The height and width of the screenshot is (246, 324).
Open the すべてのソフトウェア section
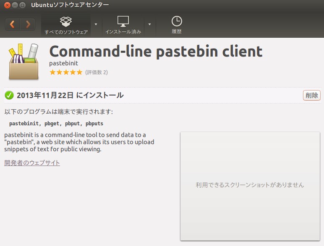coord(66,25)
